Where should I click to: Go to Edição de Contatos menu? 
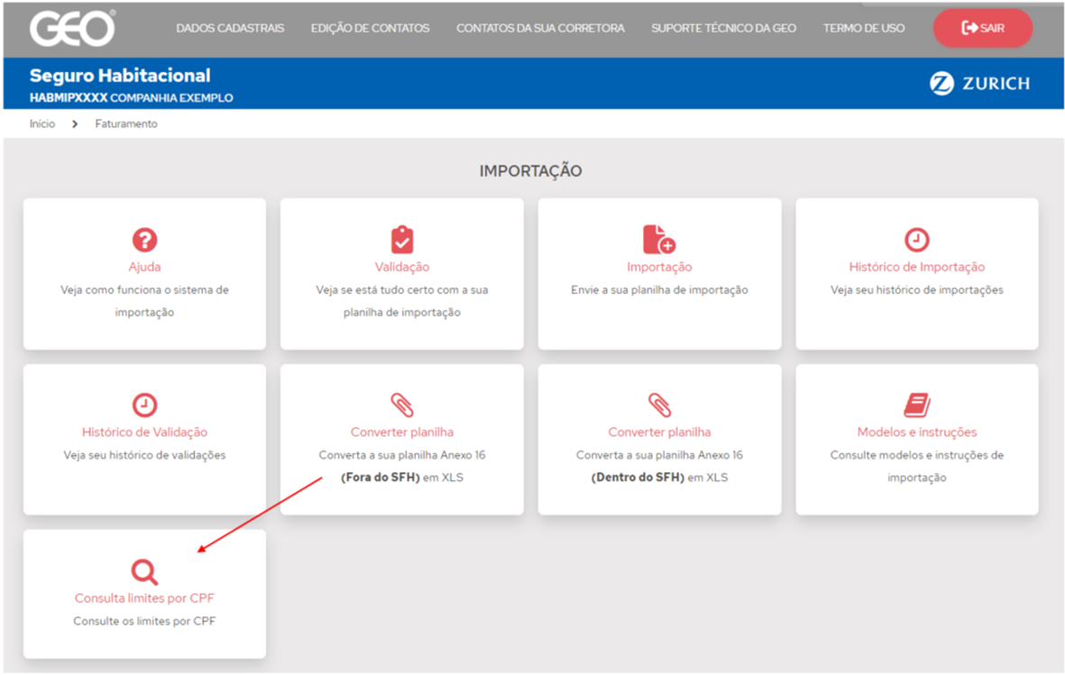[370, 28]
